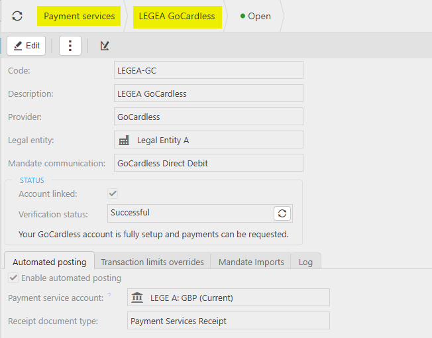Click the bank icon beside LEGE A: GBP

138,298
